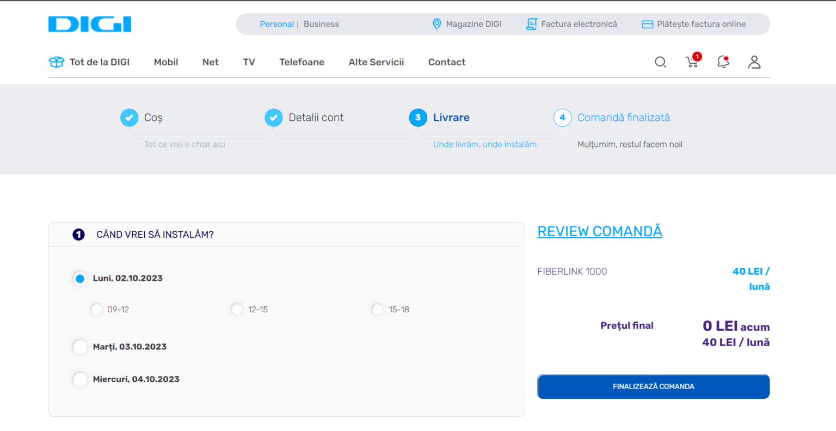Image resolution: width=836 pixels, height=431 pixels.
Task: Select the Marți, 03.10.2023 installation date
Action: pyautogui.click(x=80, y=347)
